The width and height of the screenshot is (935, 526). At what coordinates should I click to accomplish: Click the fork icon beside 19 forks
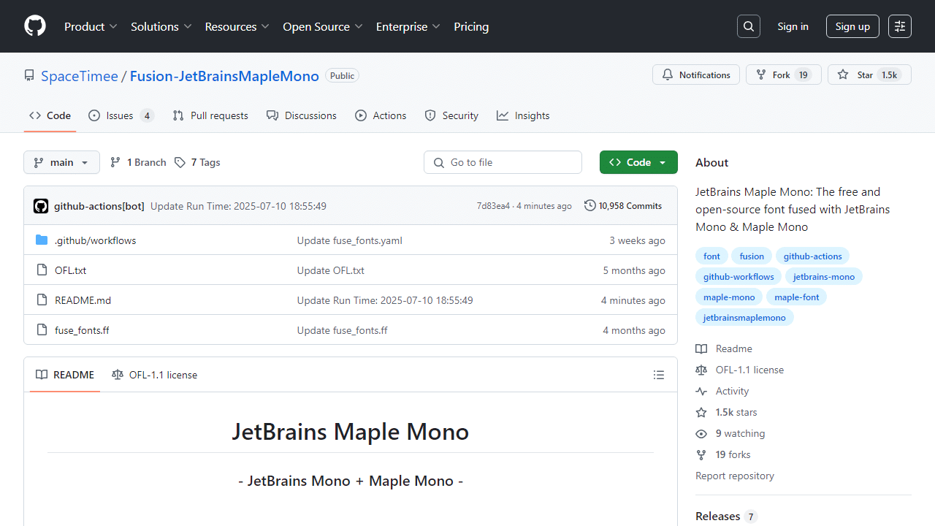pyautogui.click(x=701, y=455)
